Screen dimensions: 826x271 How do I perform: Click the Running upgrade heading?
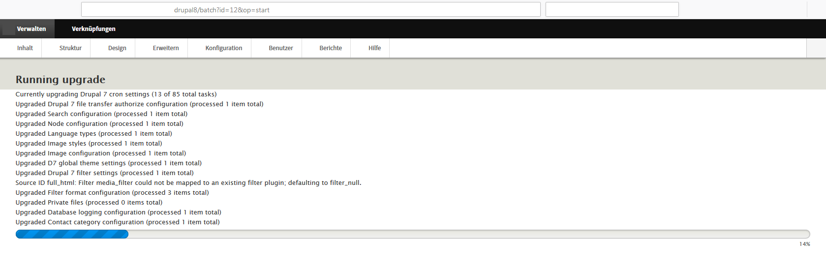(x=61, y=80)
